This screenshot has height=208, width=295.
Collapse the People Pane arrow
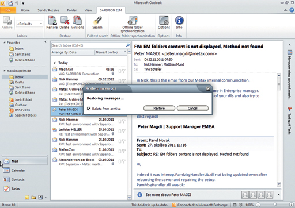(278, 195)
